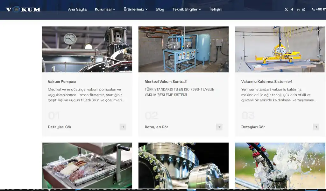Click Detayları Gör under Merkezi Vakum Santrali

coord(156,127)
